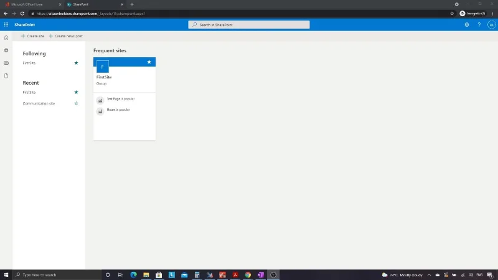This screenshot has width=498, height=280.
Task: Open File Explorer from taskbar
Action: click(146, 275)
